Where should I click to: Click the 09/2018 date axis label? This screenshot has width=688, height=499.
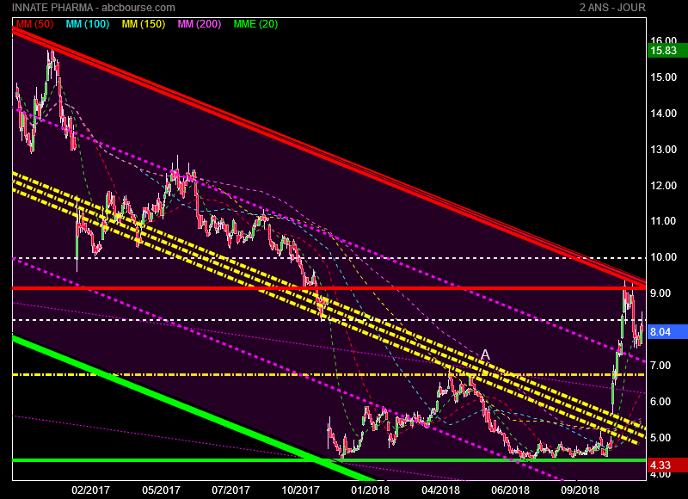click(580, 490)
